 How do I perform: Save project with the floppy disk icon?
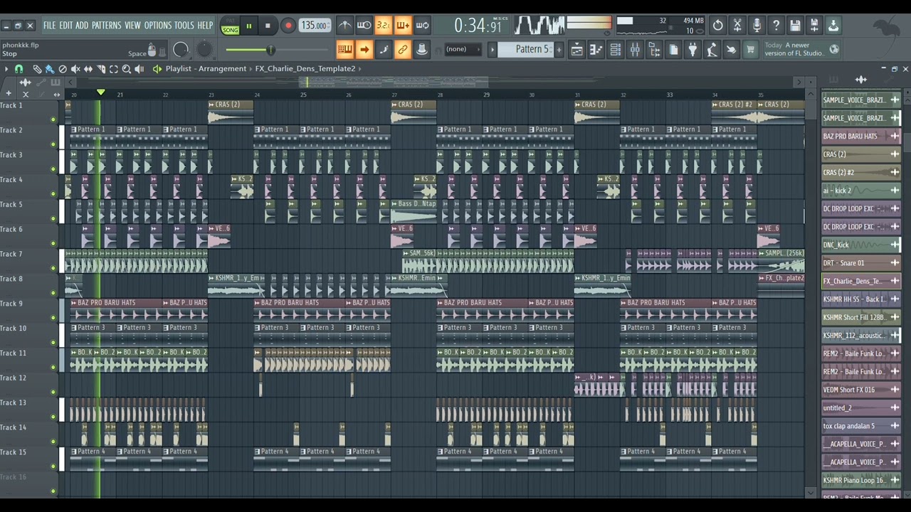click(795, 26)
